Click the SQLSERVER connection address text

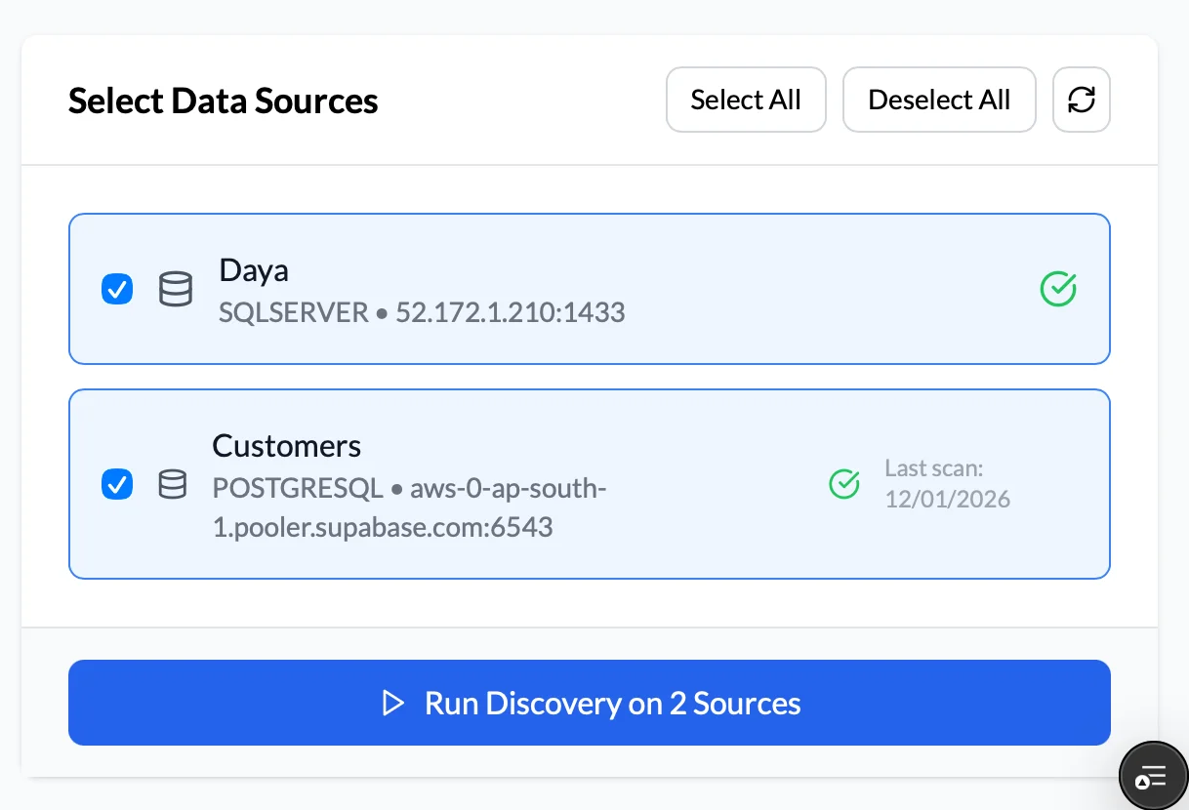tap(422, 312)
